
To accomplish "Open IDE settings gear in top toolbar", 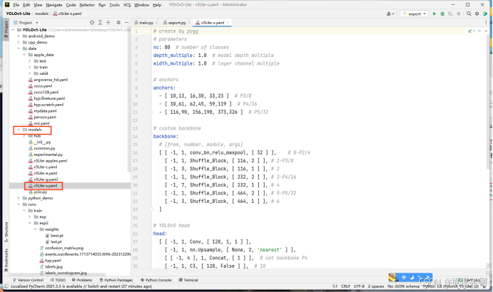I will pos(477,14).
